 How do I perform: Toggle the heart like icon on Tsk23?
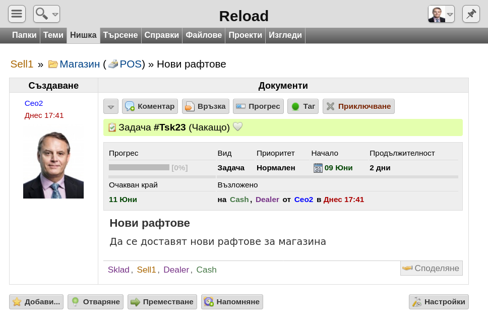click(x=238, y=126)
